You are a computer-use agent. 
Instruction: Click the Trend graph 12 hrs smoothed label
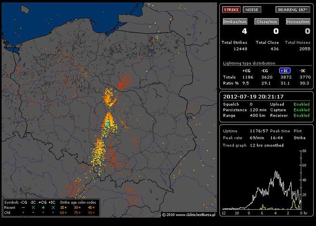267,146
